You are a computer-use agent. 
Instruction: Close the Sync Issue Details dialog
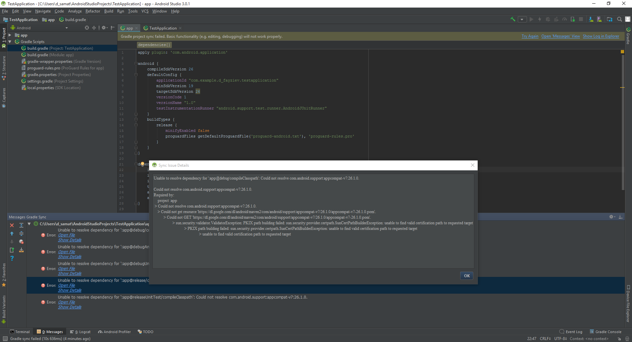pos(473,165)
